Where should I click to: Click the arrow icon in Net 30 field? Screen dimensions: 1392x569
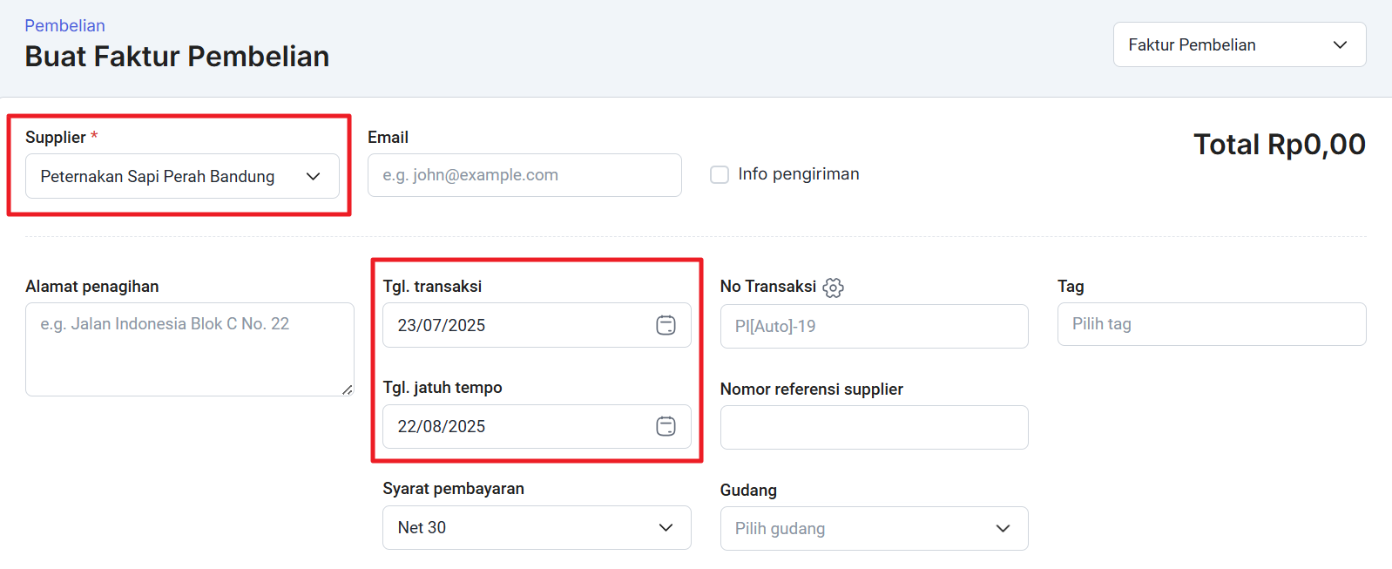[666, 527]
